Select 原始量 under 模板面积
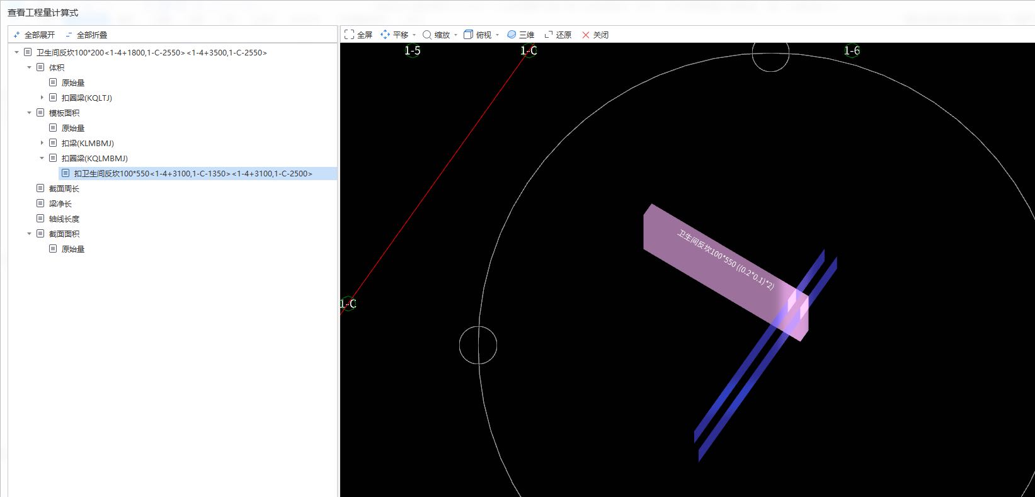 coord(73,128)
